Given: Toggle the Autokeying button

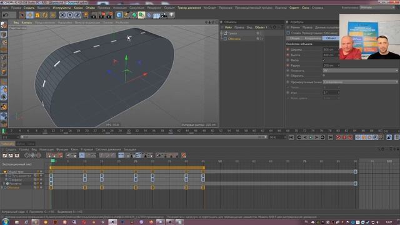Looking at the screenshot, I should coord(344,137).
